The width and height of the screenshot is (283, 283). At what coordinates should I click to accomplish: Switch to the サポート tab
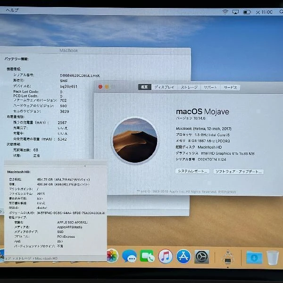point(210,87)
